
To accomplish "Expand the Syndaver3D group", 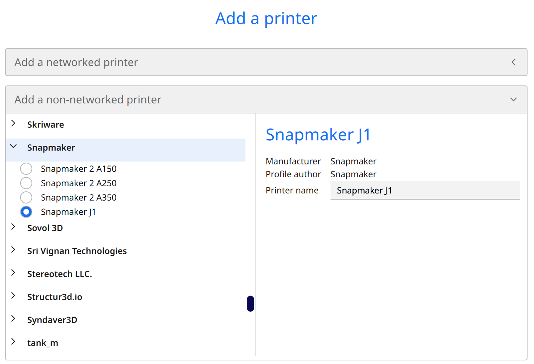I will pyautogui.click(x=13, y=319).
